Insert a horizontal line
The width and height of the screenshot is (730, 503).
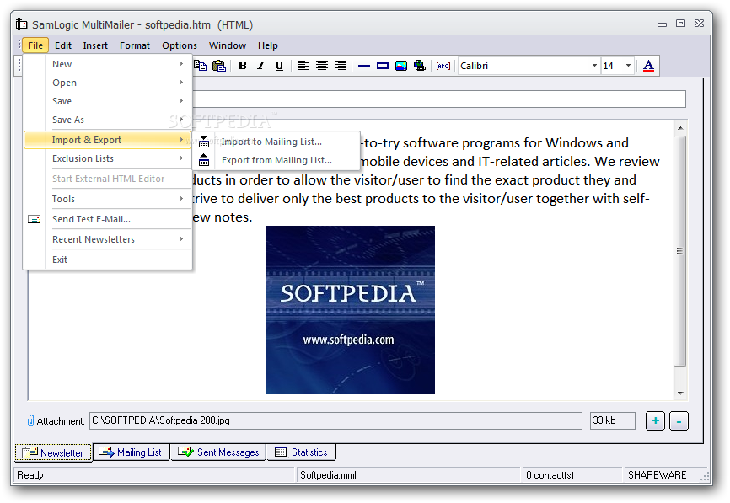pos(364,66)
